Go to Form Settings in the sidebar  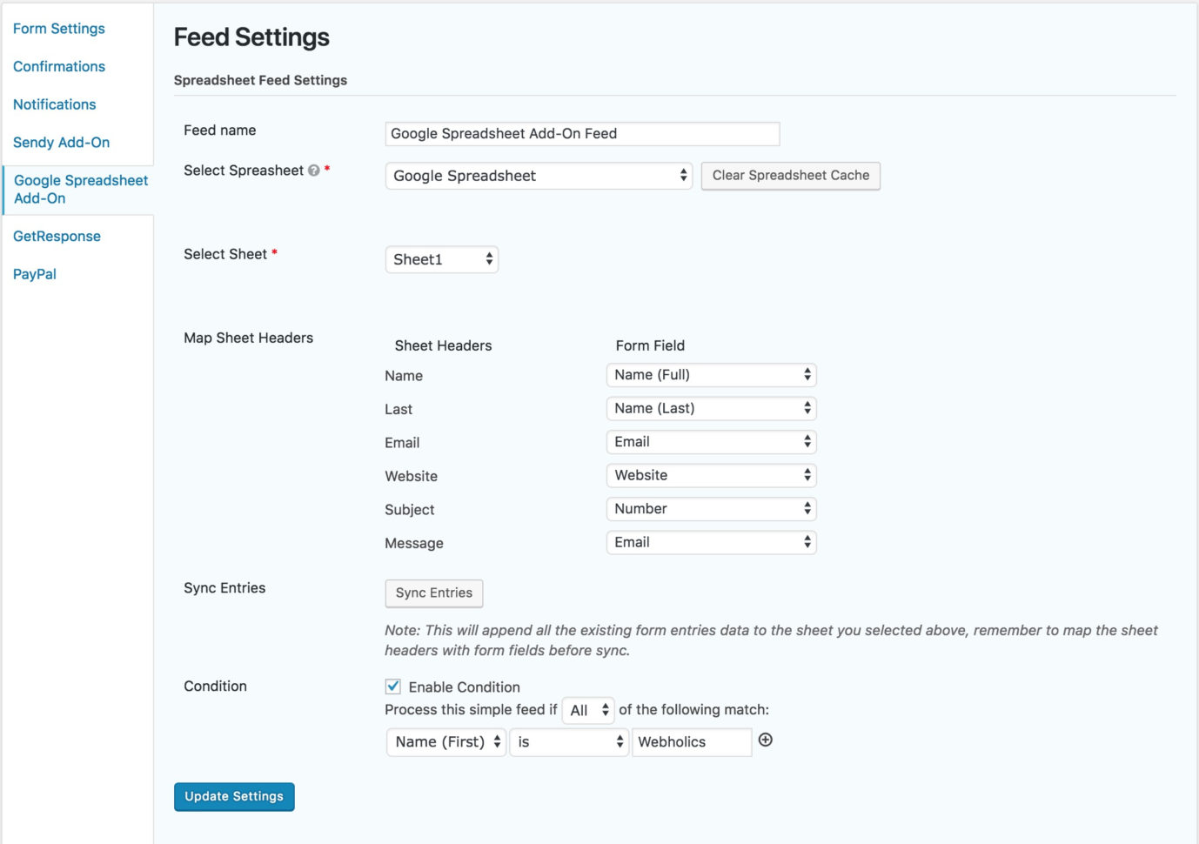(x=58, y=28)
